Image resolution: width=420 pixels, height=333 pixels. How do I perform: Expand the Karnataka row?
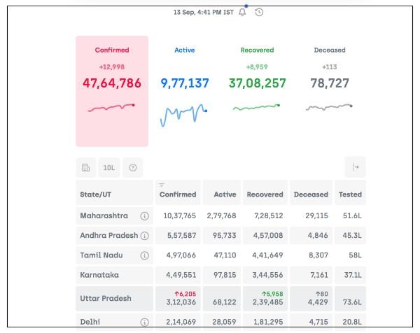[113, 276]
